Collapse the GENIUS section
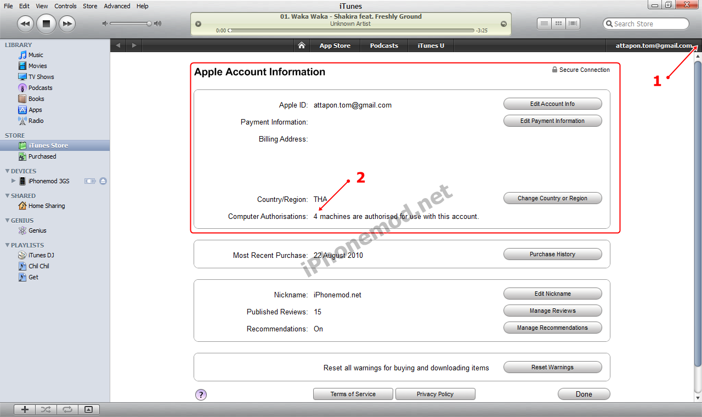This screenshot has width=702, height=417. [x=7, y=221]
